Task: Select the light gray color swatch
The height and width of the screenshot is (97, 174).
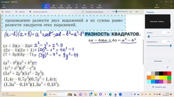Action: click(153, 74)
